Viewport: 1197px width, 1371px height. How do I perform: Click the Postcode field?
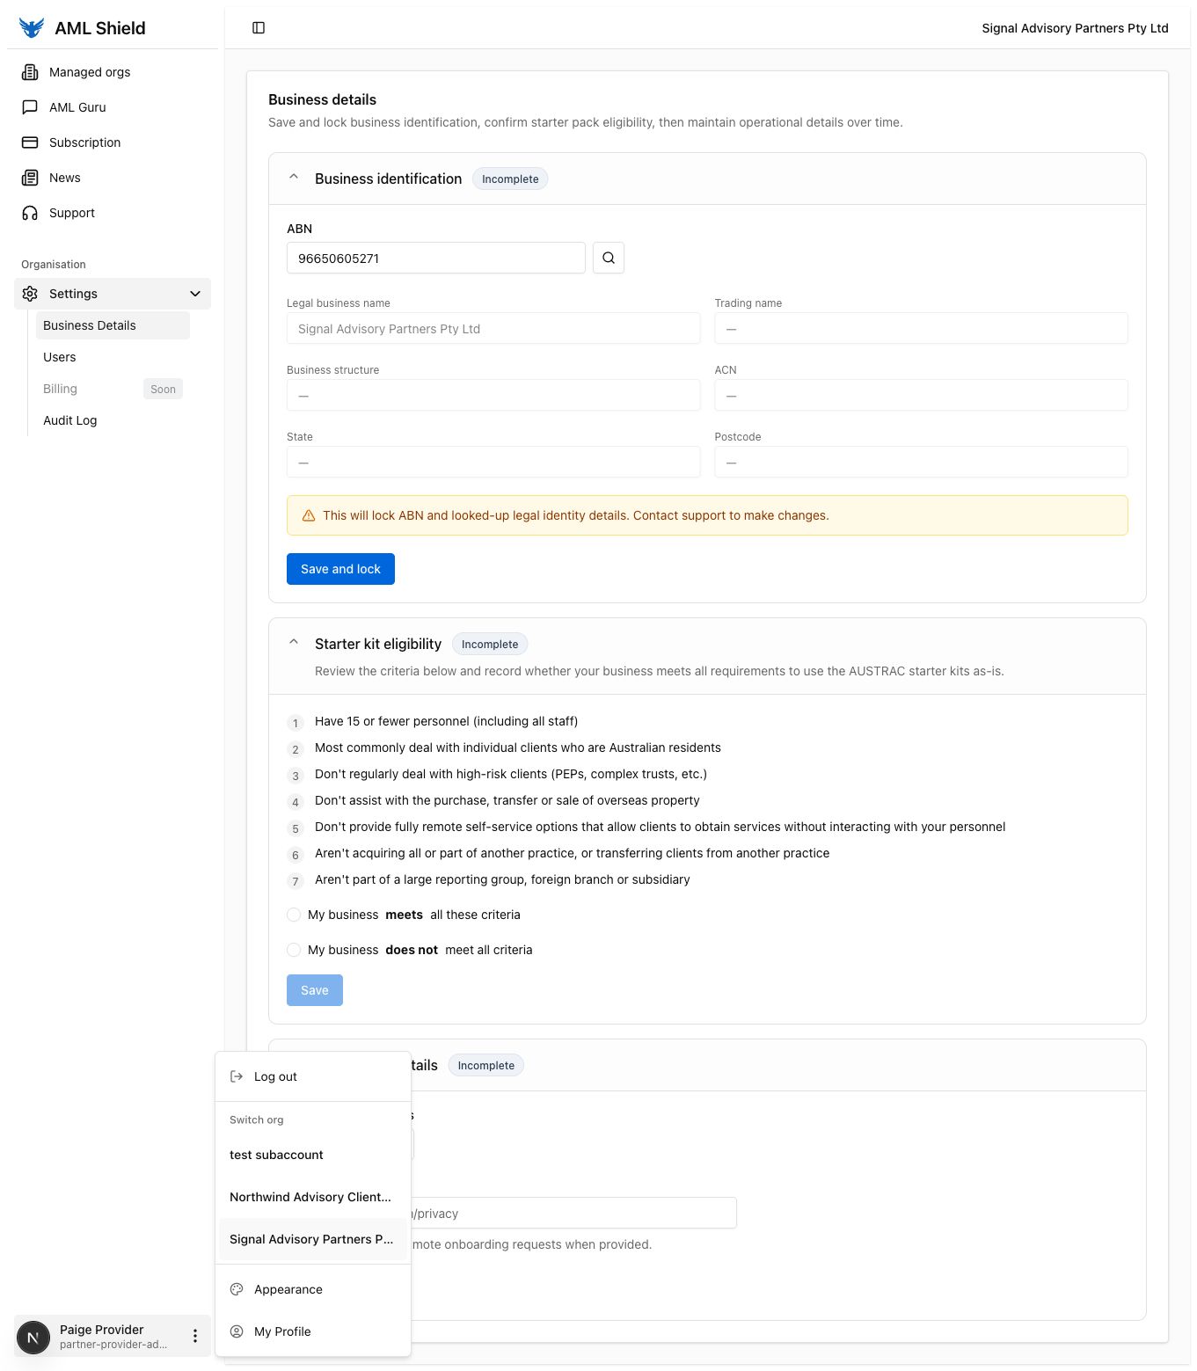[921, 462]
